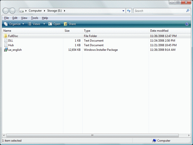Minimize the Explorer window
The width and height of the screenshot is (193, 145).
pyautogui.click(x=172, y=2)
